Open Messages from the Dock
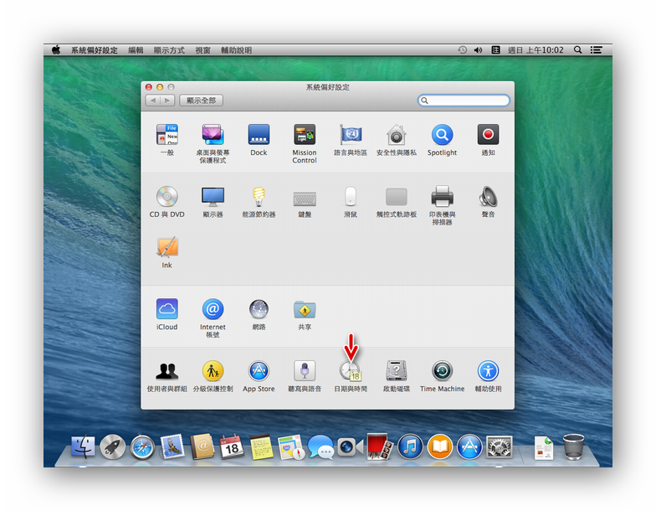 pyautogui.click(x=321, y=446)
